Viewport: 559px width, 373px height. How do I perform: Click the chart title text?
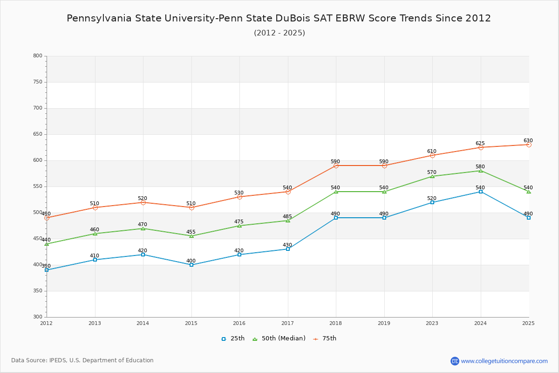pyautogui.click(x=279, y=18)
